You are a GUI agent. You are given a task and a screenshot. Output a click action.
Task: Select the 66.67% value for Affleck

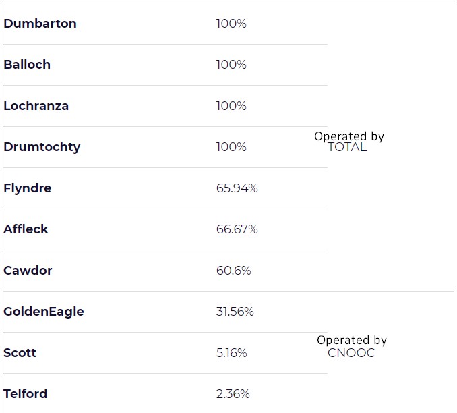(237, 229)
